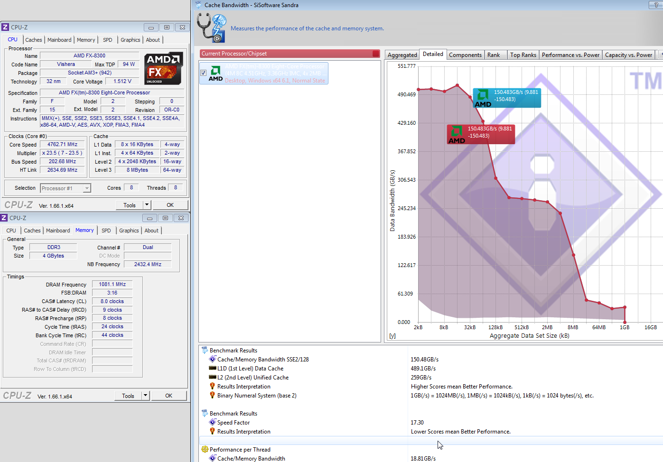Click the Performance per Thread section icon
This screenshot has height=462, width=663.
205,450
